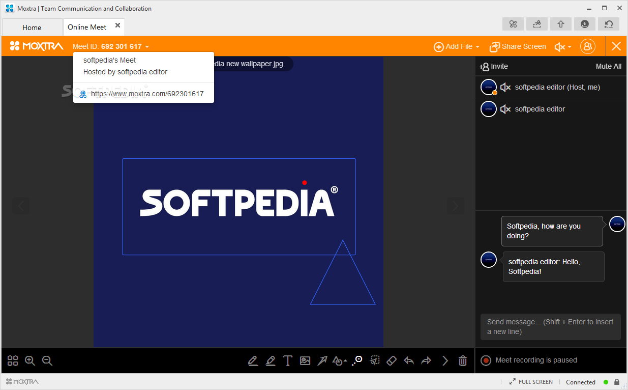The width and height of the screenshot is (628, 390).
Task: Click the Invite button
Action: point(493,66)
